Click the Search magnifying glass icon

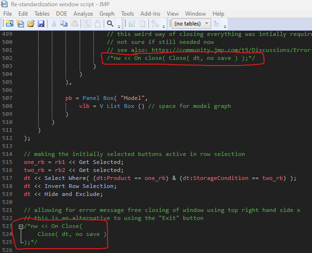[110, 23]
